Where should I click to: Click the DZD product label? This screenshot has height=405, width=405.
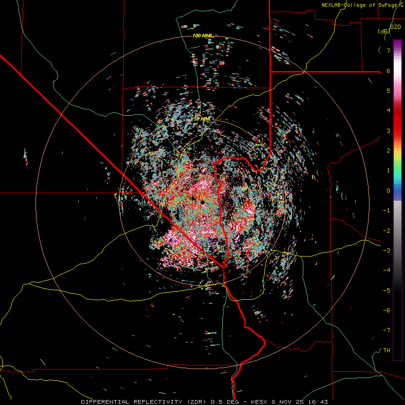pyautogui.click(x=395, y=27)
